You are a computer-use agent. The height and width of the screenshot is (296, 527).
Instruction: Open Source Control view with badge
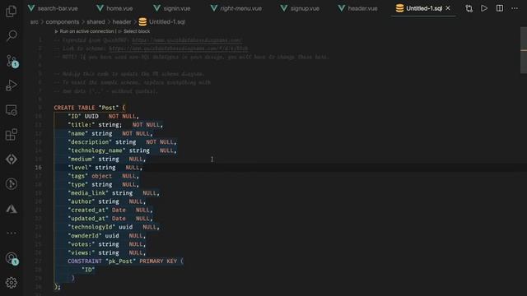pyautogui.click(x=12, y=61)
